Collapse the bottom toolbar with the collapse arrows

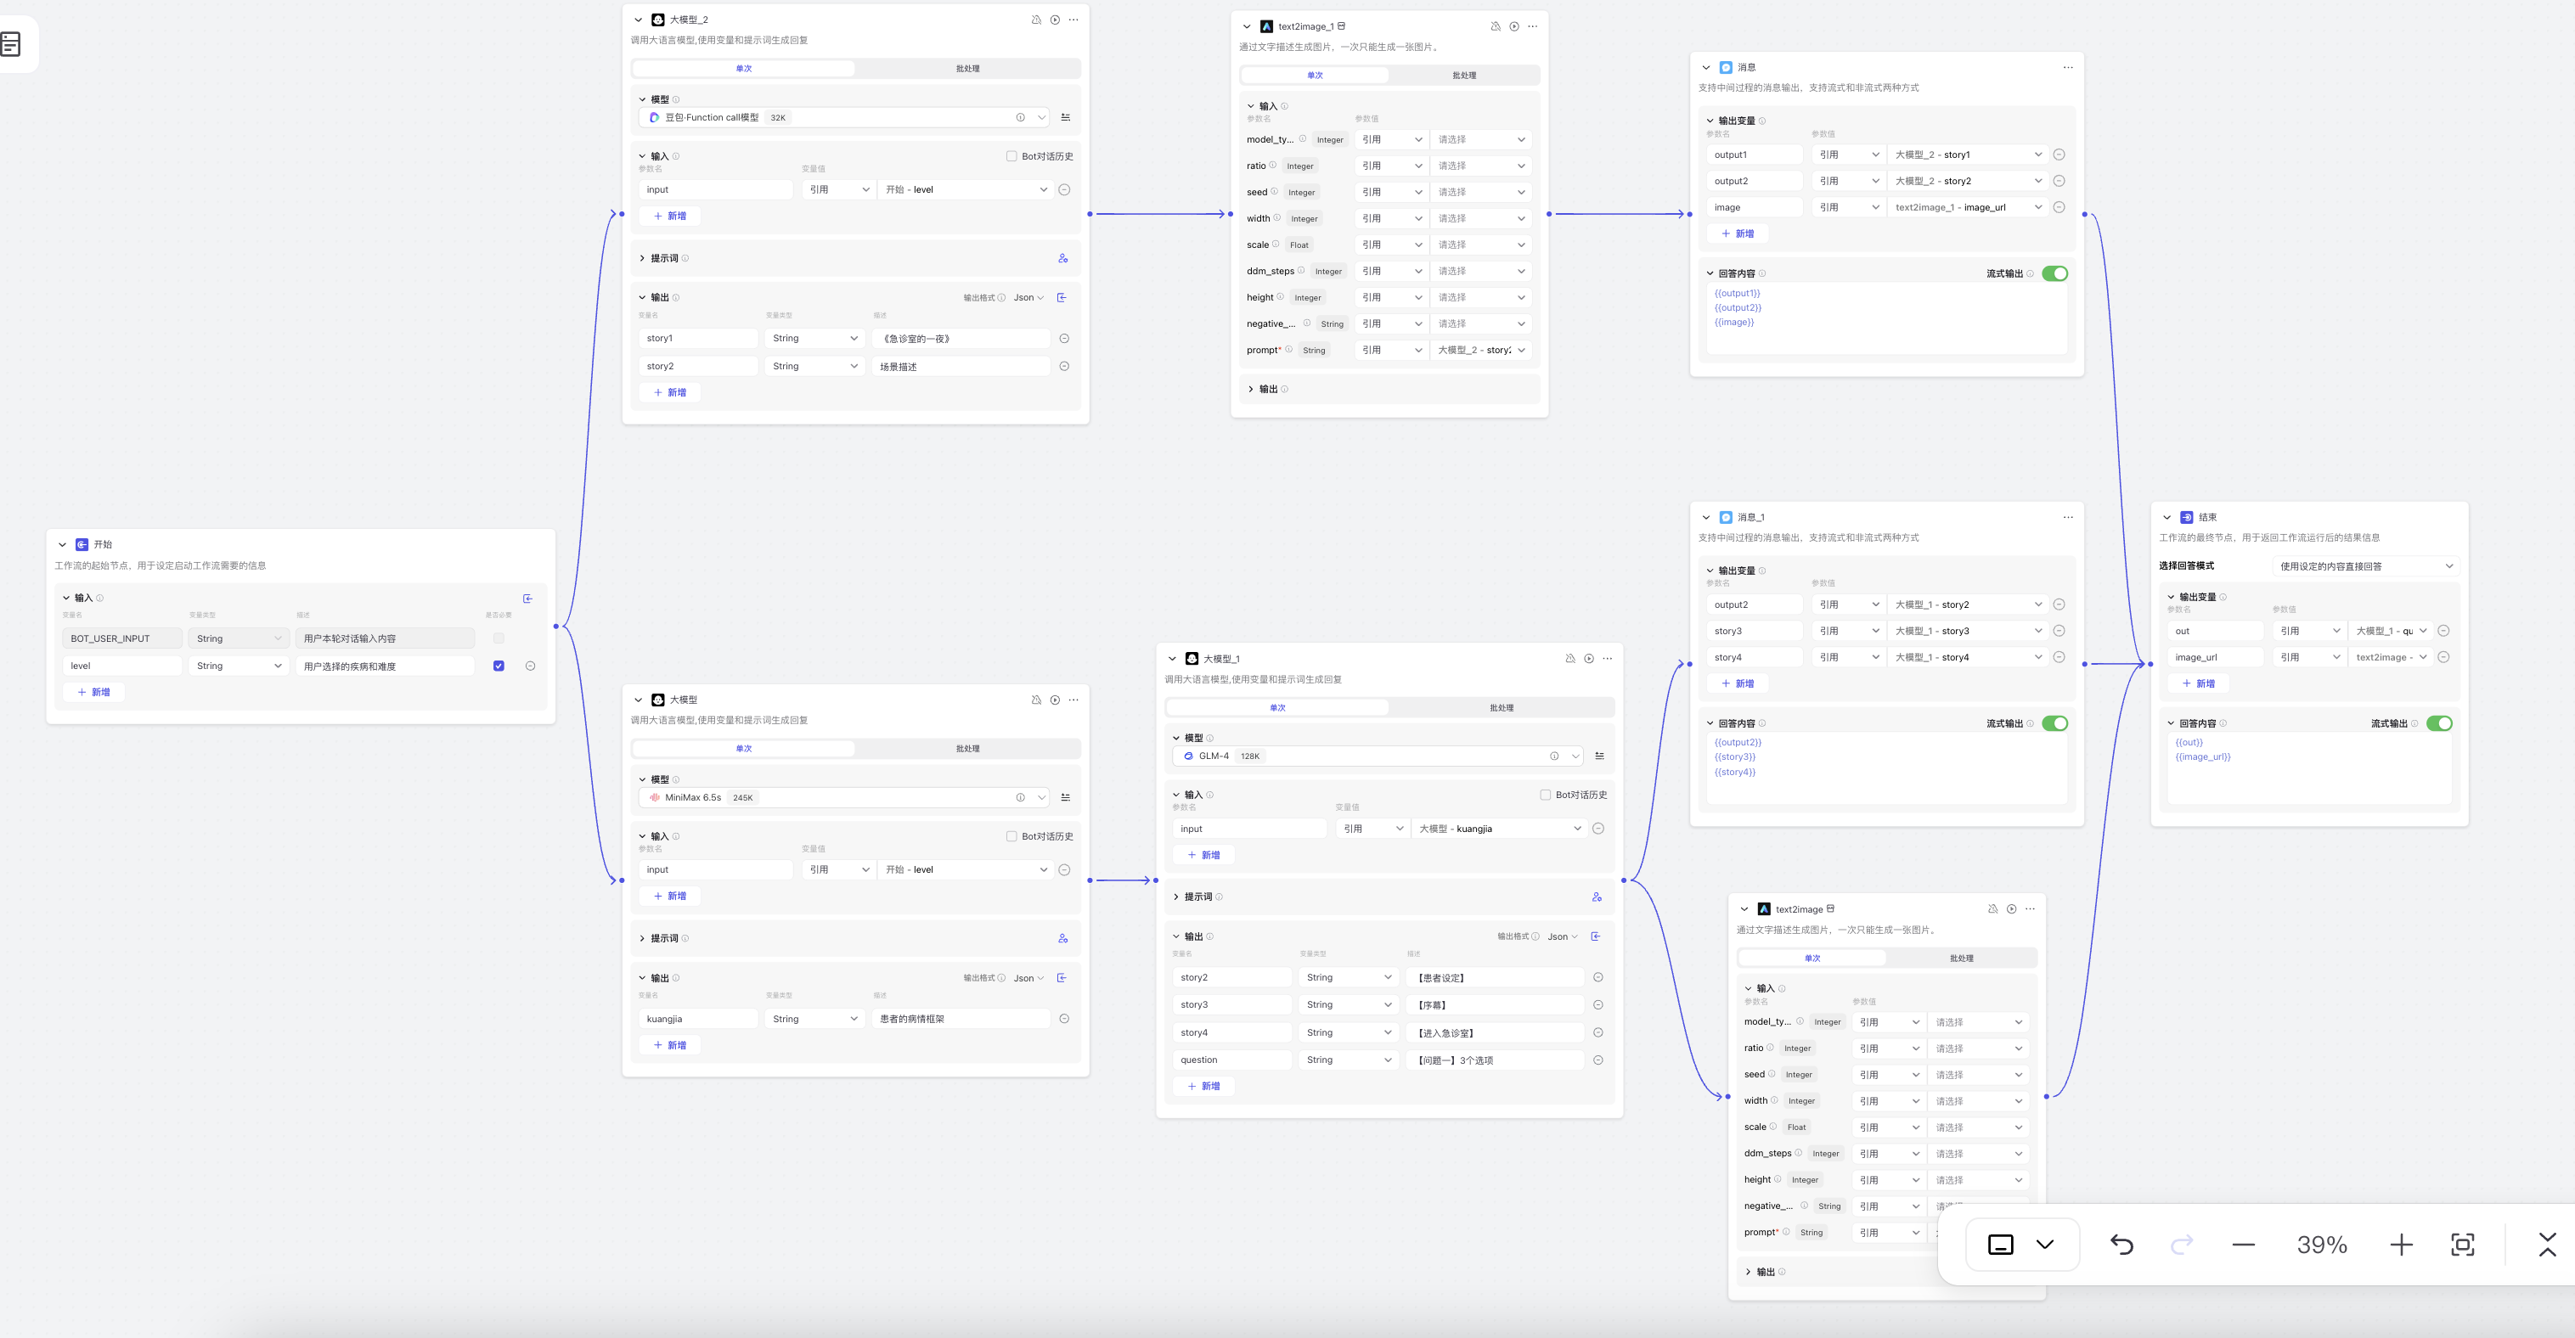[x=2547, y=1244]
